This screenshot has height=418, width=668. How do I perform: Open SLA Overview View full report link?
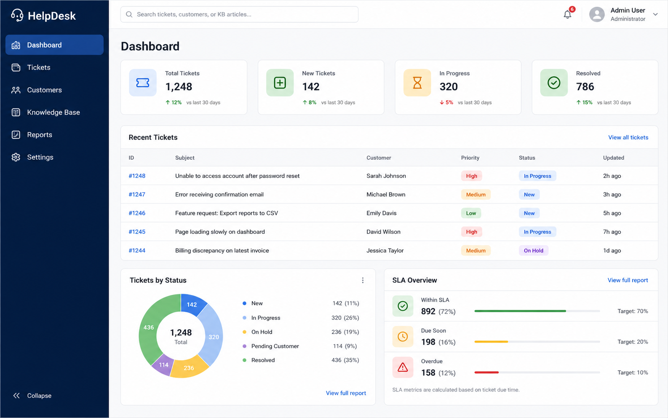[x=628, y=280]
